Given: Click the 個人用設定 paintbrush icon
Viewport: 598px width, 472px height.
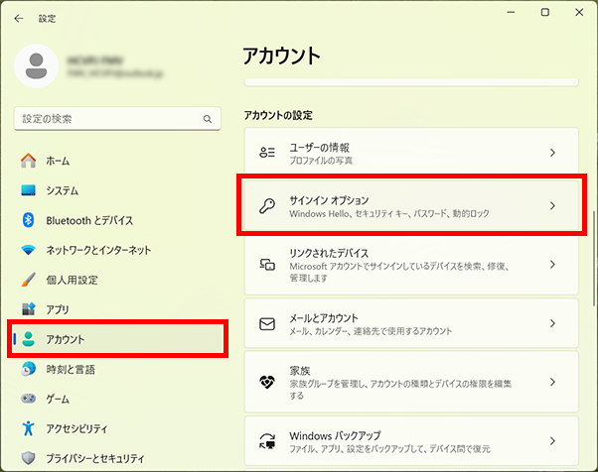Looking at the screenshot, I should pos(29,280).
